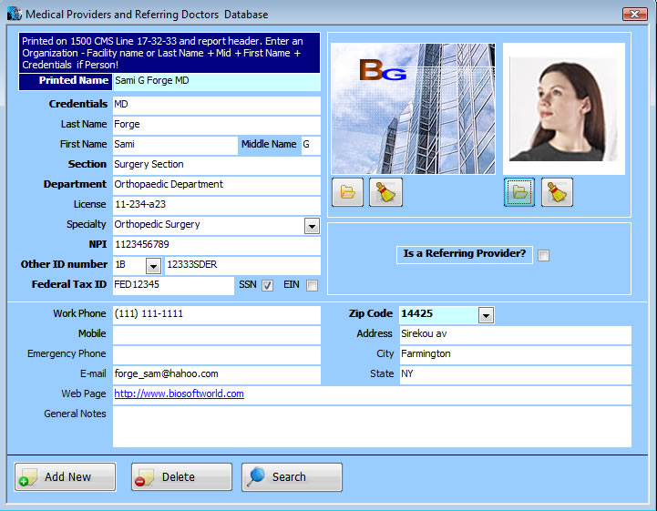Open folder to load provider photo
Viewport: 657px width, 511px height.
[x=519, y=192]
